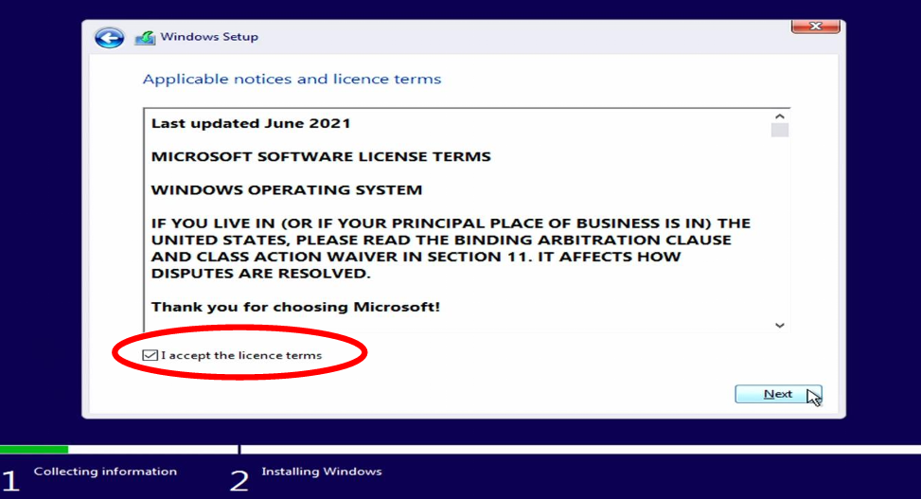
Task: Click the Windows Setup title icon
Action: pos(145,38)
